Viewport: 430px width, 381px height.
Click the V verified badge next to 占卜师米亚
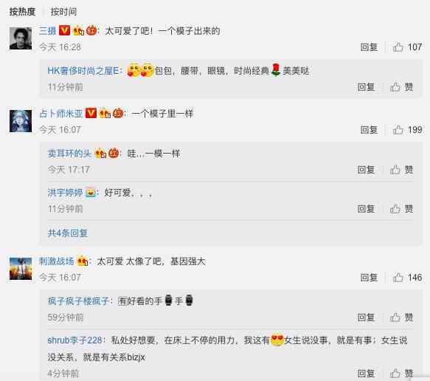91,113
